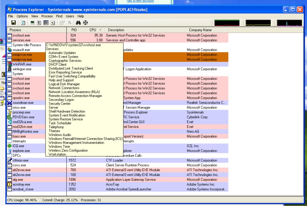Toggle the show lower pane toolbar button
The image size is (307, 206).
coord(46,23)
